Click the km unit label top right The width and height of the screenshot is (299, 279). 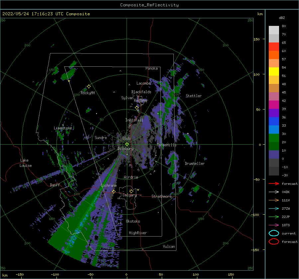pyautogui.click(x=260, y=14)
